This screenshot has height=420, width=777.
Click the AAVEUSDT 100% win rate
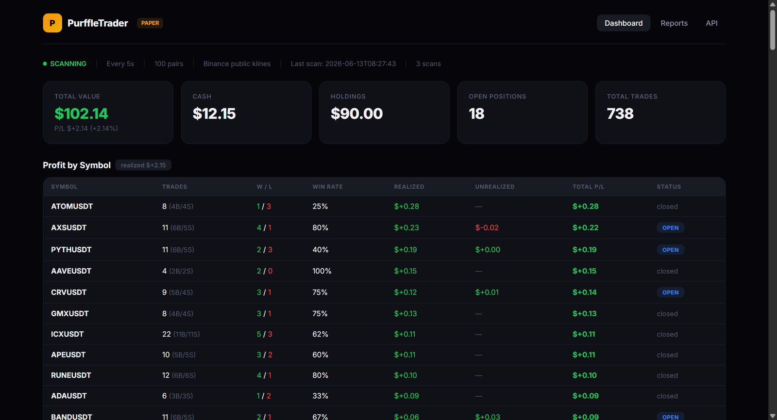coord(321,271)
